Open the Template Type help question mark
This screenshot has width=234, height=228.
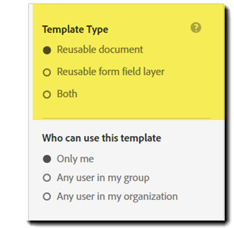(x=196, y=28)
